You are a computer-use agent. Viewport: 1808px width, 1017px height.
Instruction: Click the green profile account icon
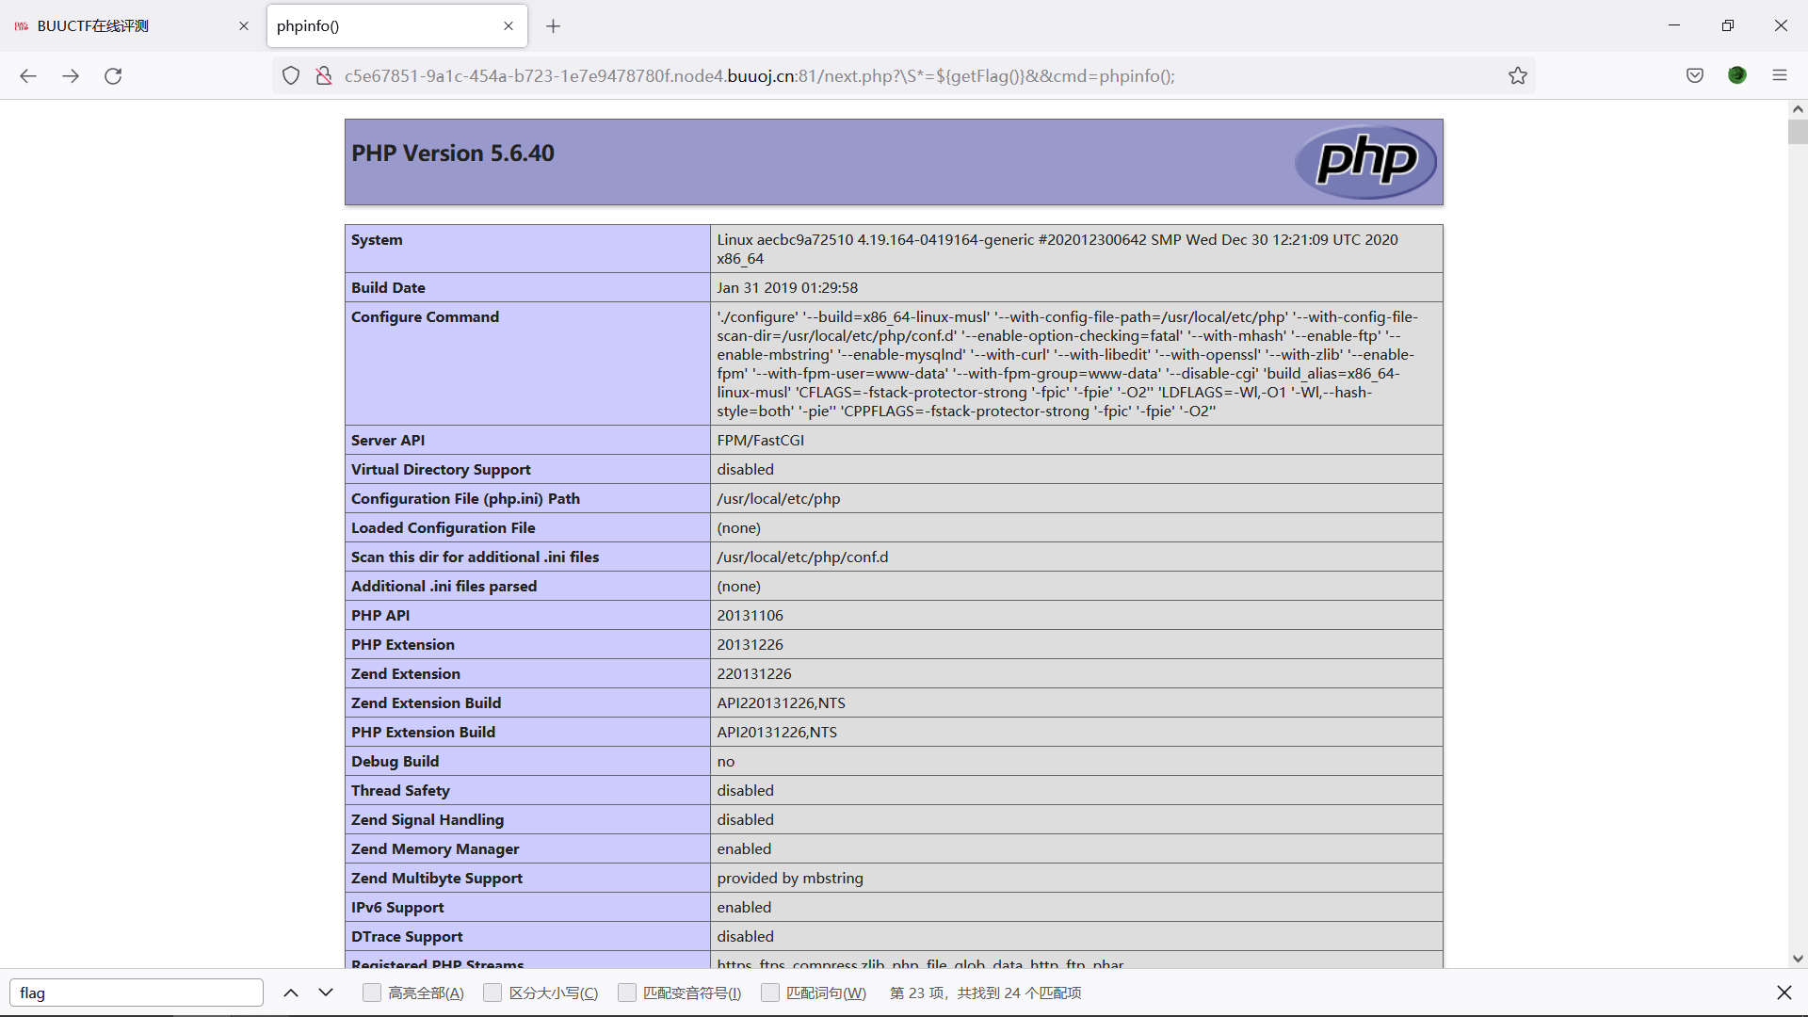(1737, 76)
